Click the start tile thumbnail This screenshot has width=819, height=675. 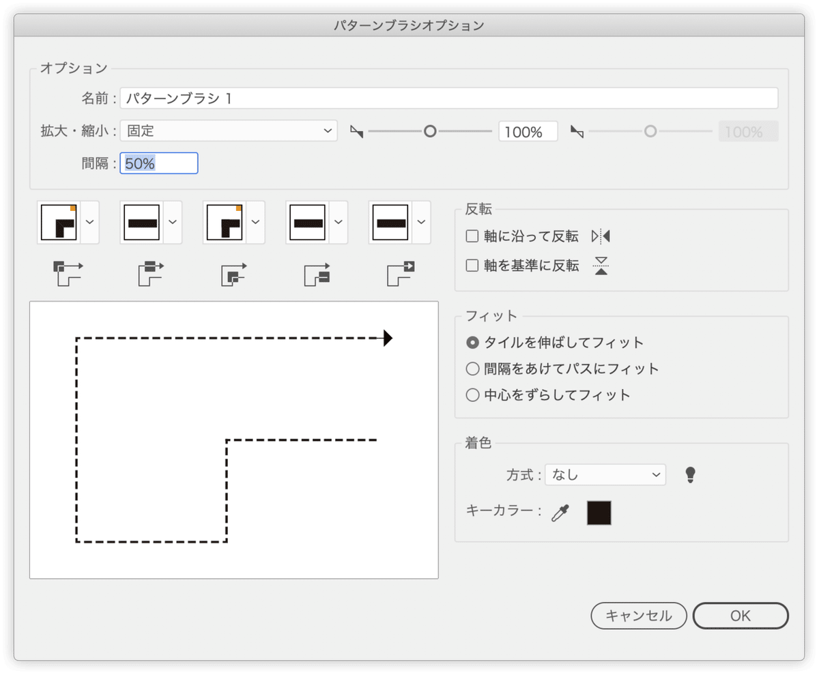(x=308, y=222)
